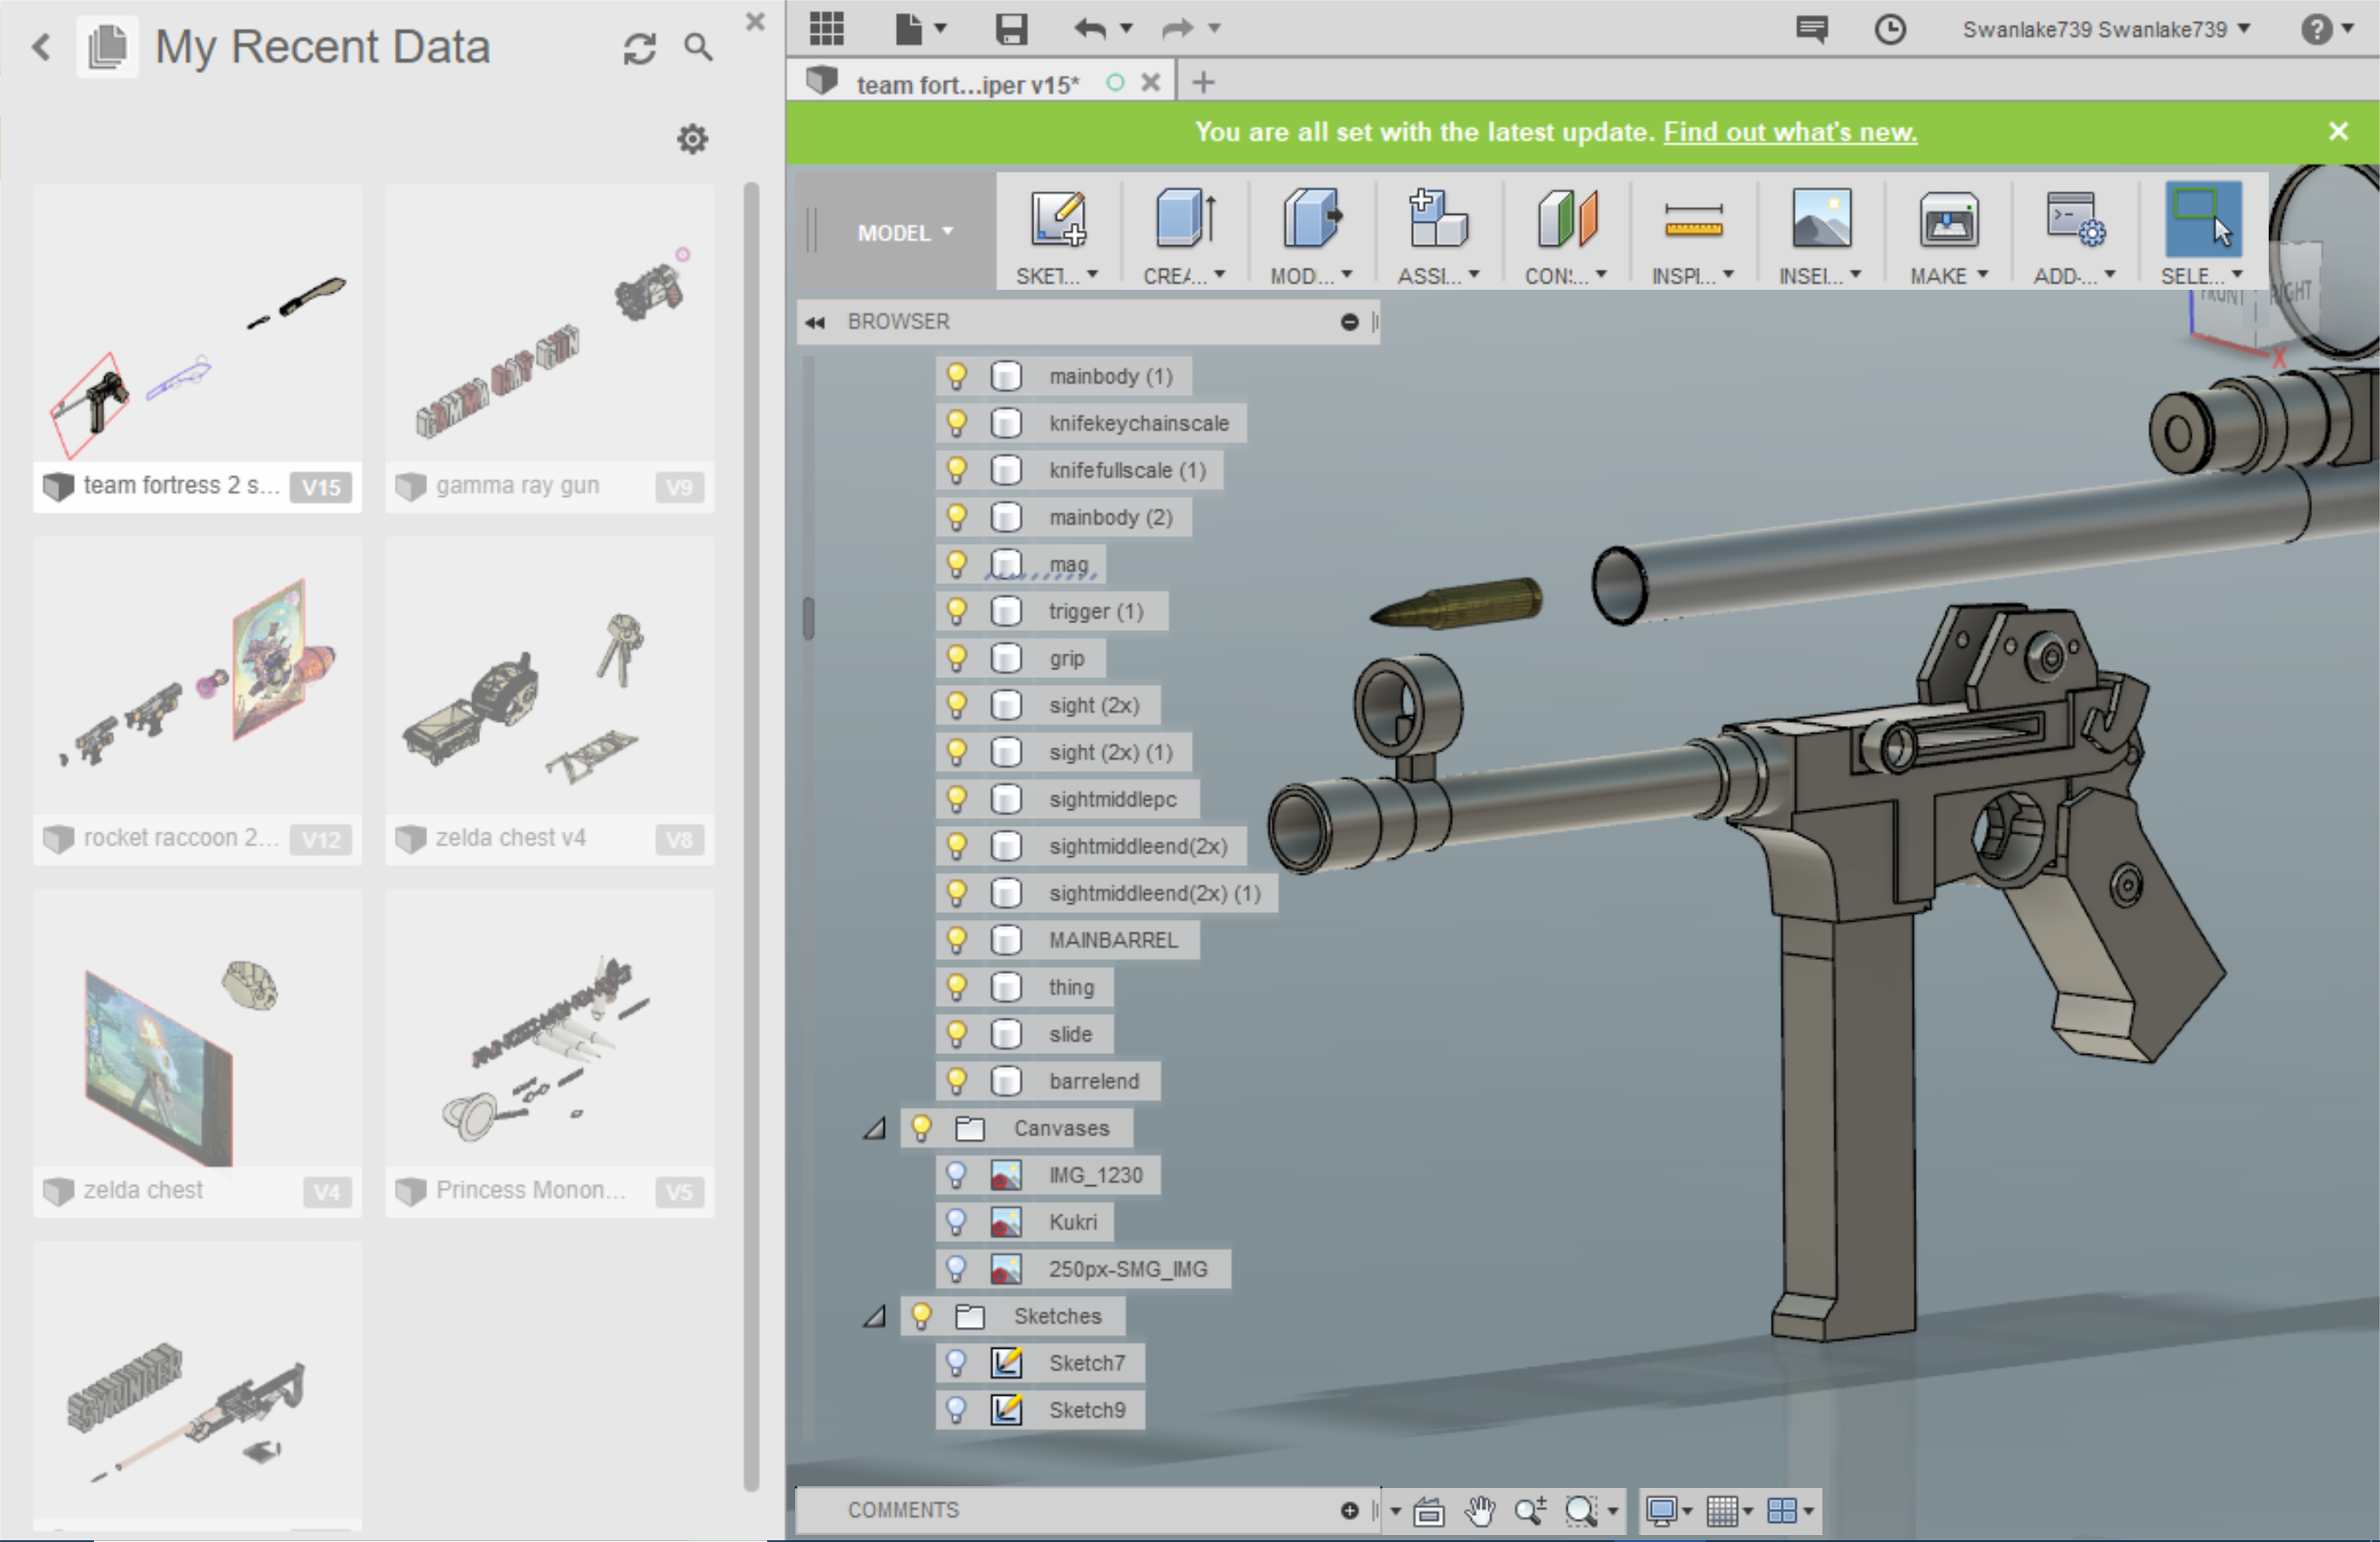Show Sketch7 via its lightbulb

[956, 1363]
